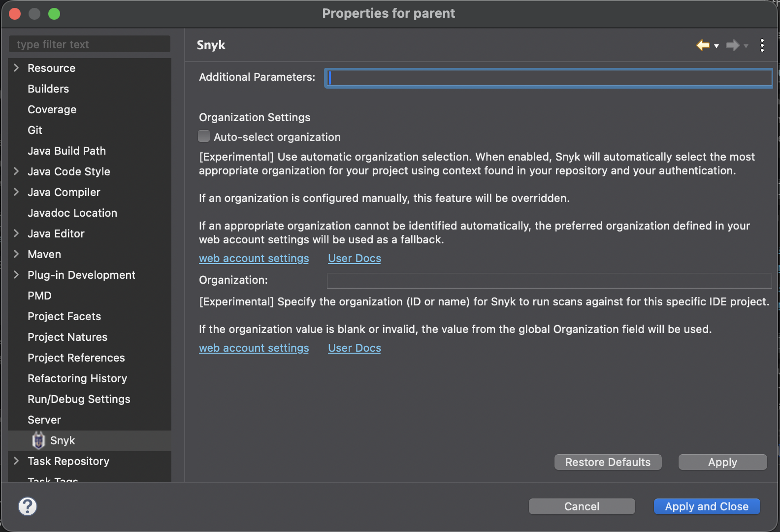Click the help question mark icon
The width and height of the screenshot is (780, 532).
pyautogui.click(x=28, y=506)
